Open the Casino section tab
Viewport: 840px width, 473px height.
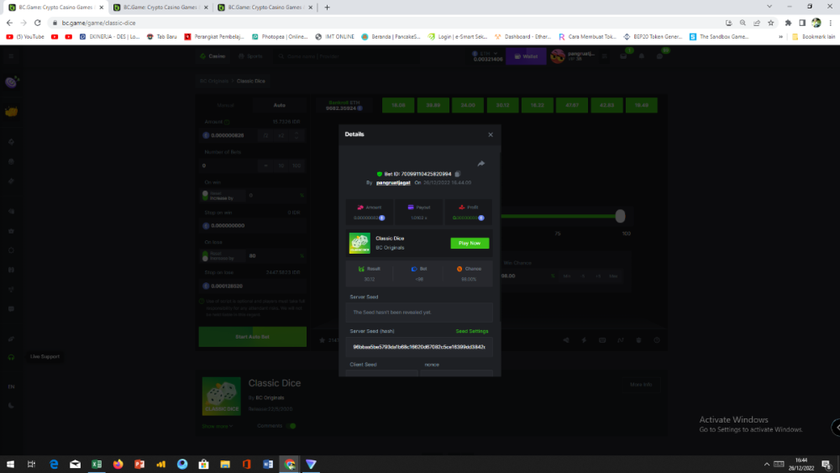(213, 56)
